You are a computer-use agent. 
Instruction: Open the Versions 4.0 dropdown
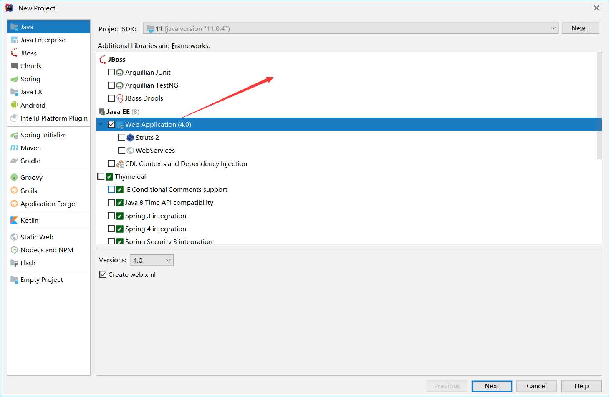point(152,260)
